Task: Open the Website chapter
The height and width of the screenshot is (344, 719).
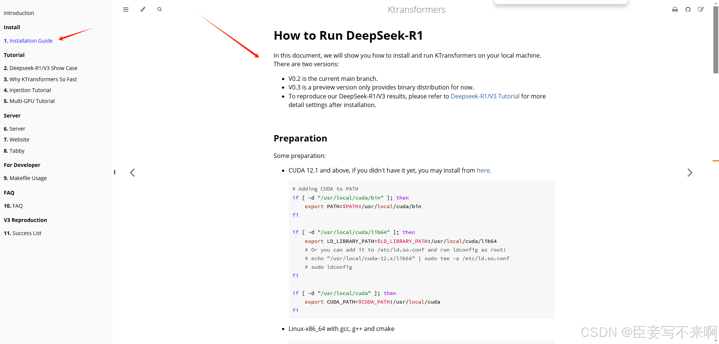Action: [x=16, y=140]
